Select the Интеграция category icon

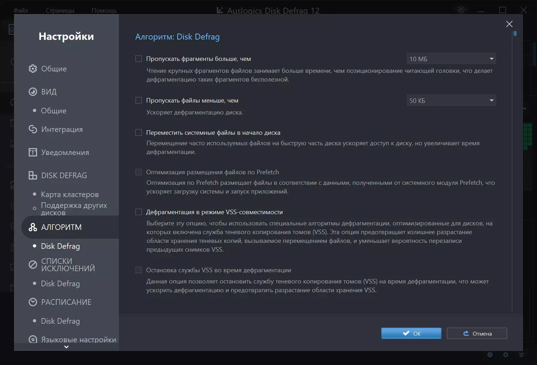tap(33, 129)
